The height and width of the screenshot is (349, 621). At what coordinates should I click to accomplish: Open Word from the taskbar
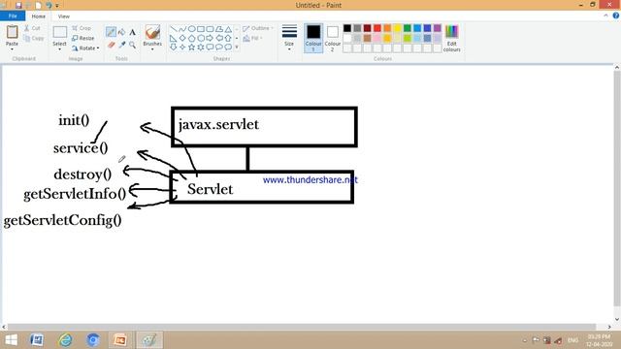(37, 340)
